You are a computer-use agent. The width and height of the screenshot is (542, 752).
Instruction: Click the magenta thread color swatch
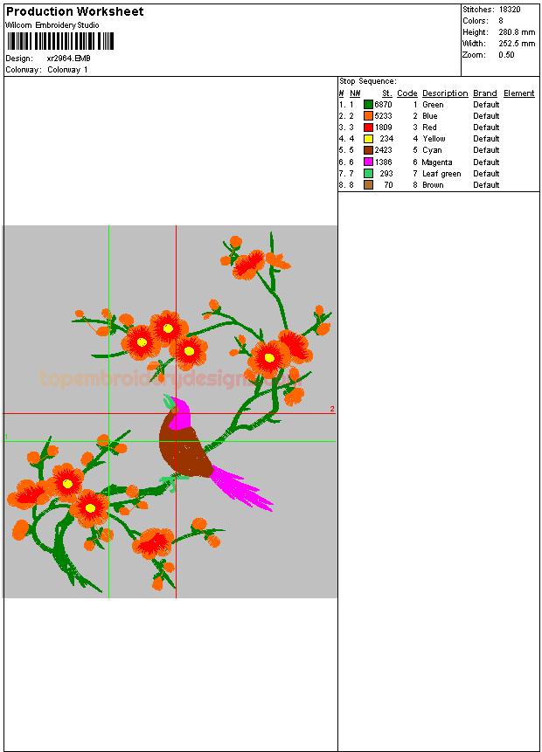[x=369, y=162]
